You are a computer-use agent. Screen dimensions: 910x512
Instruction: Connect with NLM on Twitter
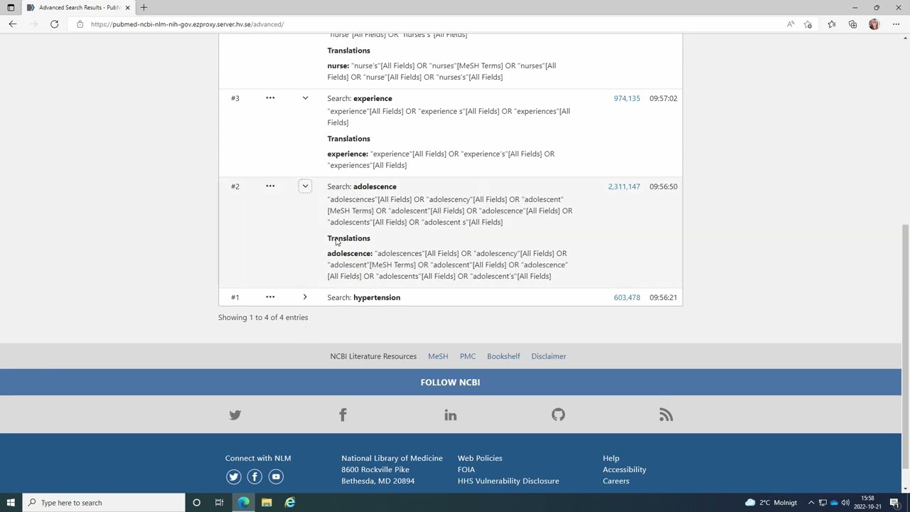pyautogui.click(x=234, y=476)
